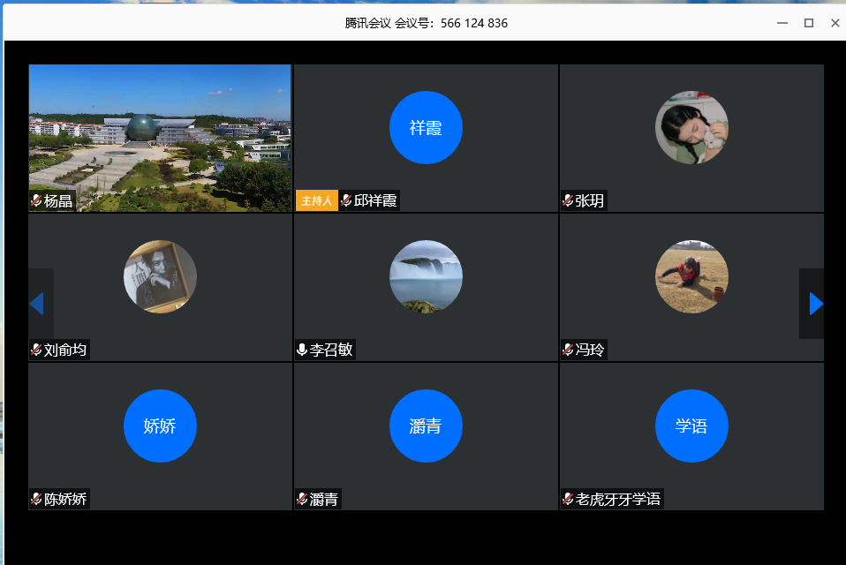Go to previous page of participants
Viewport: 846px width, 565px height.
pyautogui.click(x=37, y=304)
